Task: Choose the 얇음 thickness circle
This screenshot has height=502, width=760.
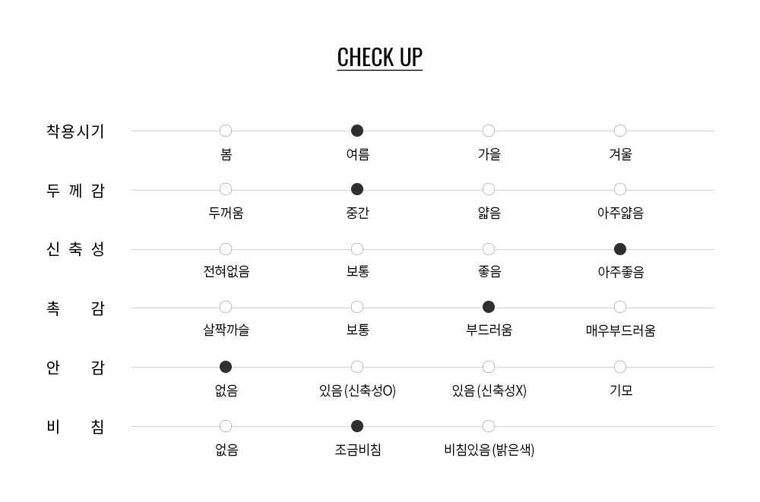Action: (x=489, y=189)
